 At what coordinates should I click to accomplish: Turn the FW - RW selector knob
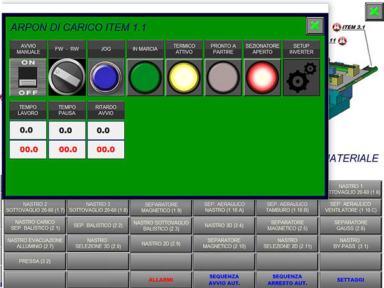[x=67, y=77]
